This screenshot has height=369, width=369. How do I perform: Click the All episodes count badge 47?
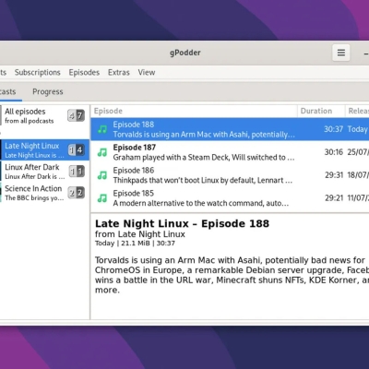pyautogui.click(x=76, y=115)
